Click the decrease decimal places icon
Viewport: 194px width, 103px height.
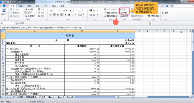tap(94, 15)
